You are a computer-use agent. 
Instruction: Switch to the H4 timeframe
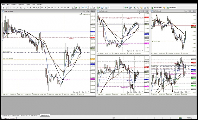(x=59, y=8)
